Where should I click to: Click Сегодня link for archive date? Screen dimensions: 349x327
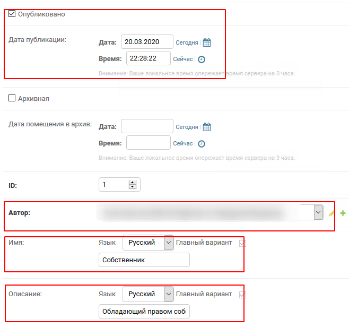click(187, 127)
